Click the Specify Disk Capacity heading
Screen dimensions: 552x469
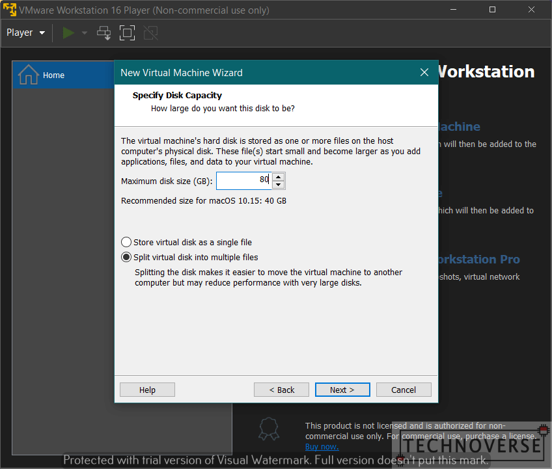(177, 96)
